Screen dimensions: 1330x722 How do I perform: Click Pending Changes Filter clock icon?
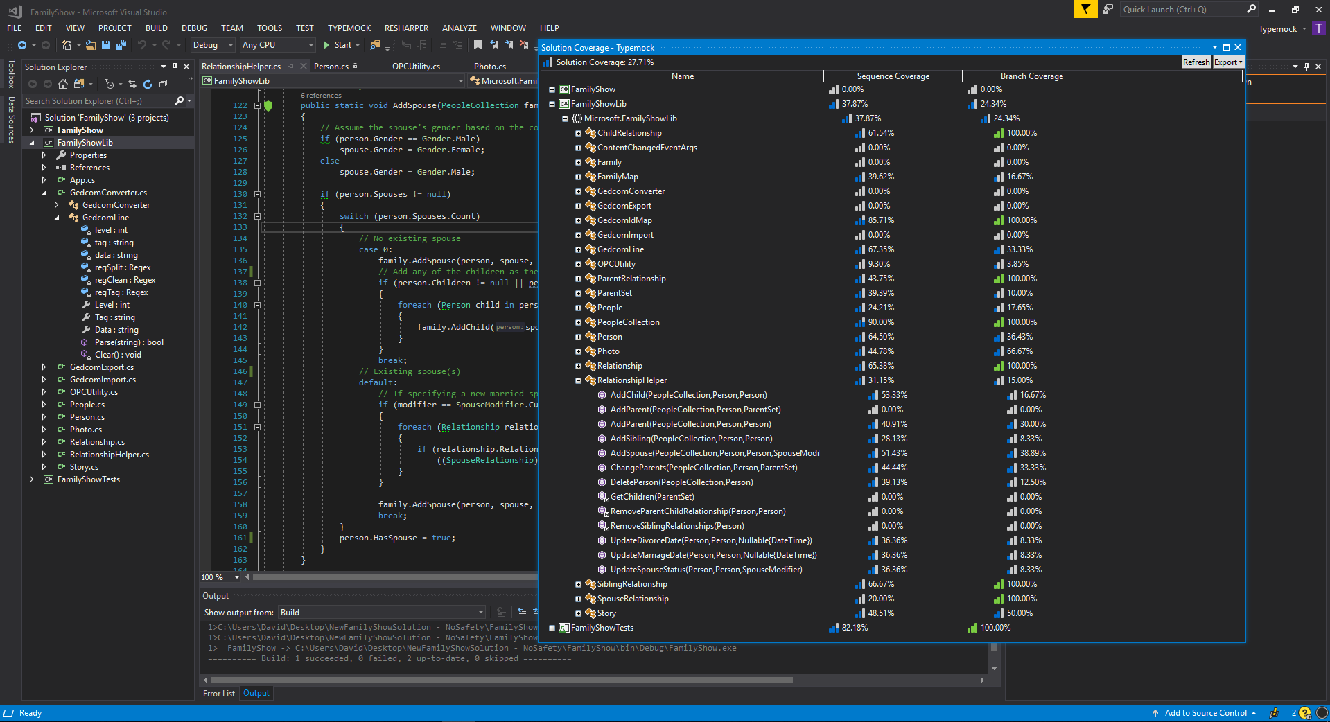pyautogui.click(x=110, y=84)
